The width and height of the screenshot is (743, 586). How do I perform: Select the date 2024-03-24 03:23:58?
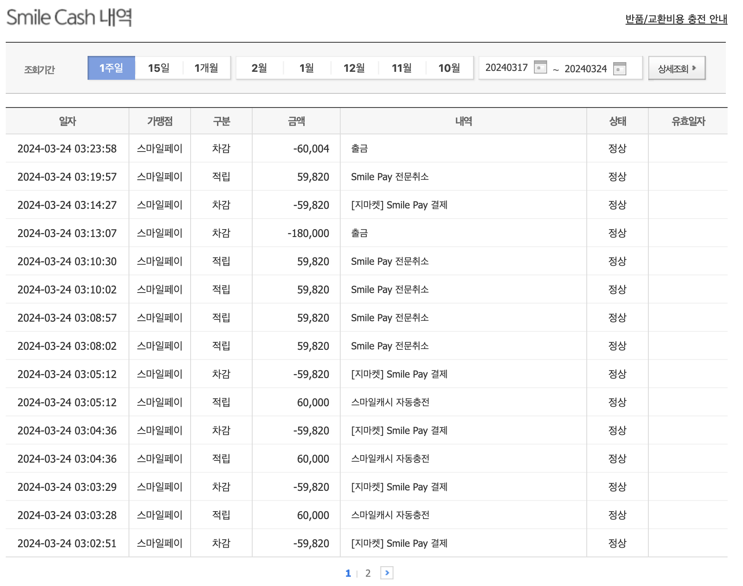[x=67, y=148]
